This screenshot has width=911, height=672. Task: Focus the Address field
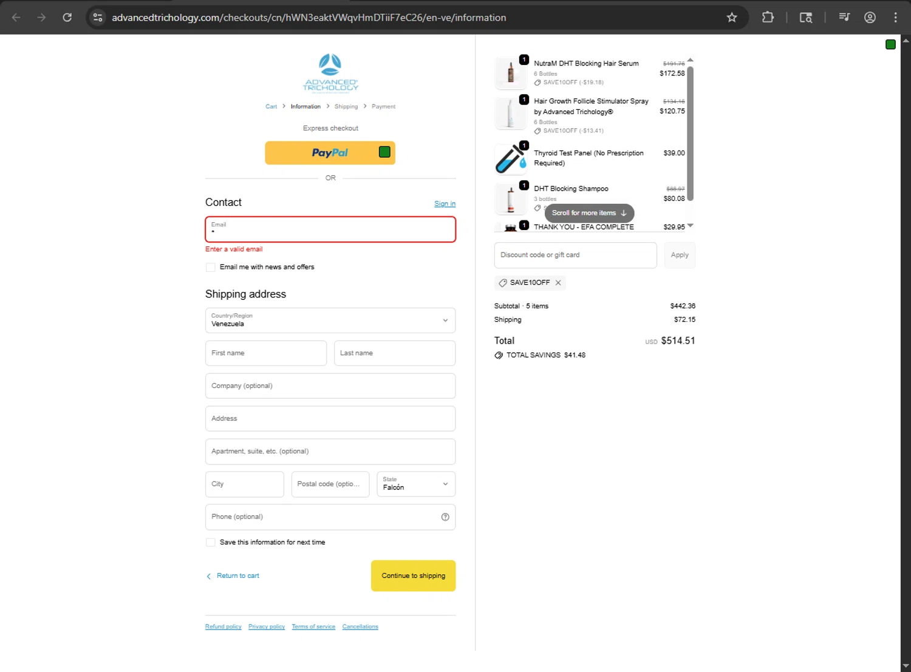[330, 419]
